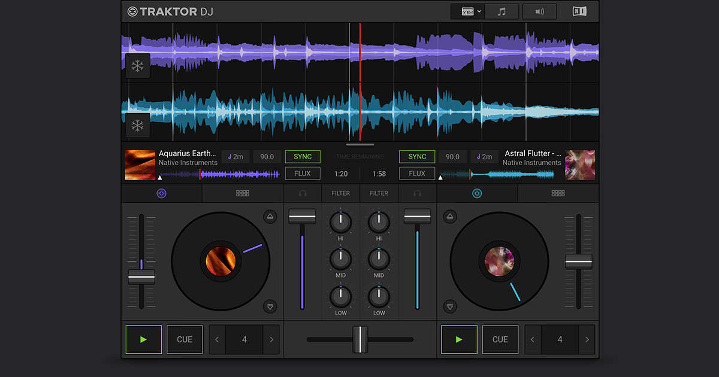Switch to the left deck pads grid tab

(243, 193)
